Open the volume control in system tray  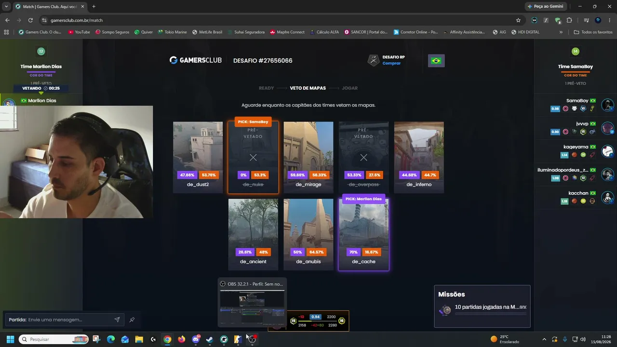pyautogui.click(x=583, y=339)
